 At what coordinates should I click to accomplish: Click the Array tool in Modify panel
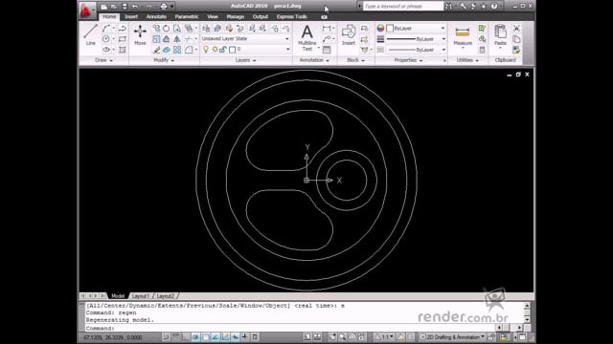pyautogui.click(x=176, y=50)
